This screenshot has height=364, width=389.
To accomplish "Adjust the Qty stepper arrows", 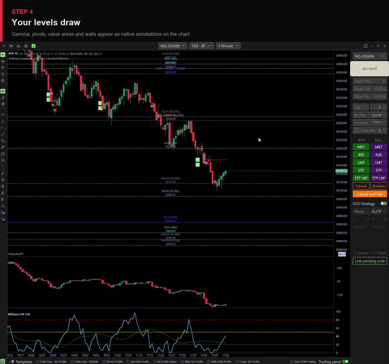I will [384, 107].
